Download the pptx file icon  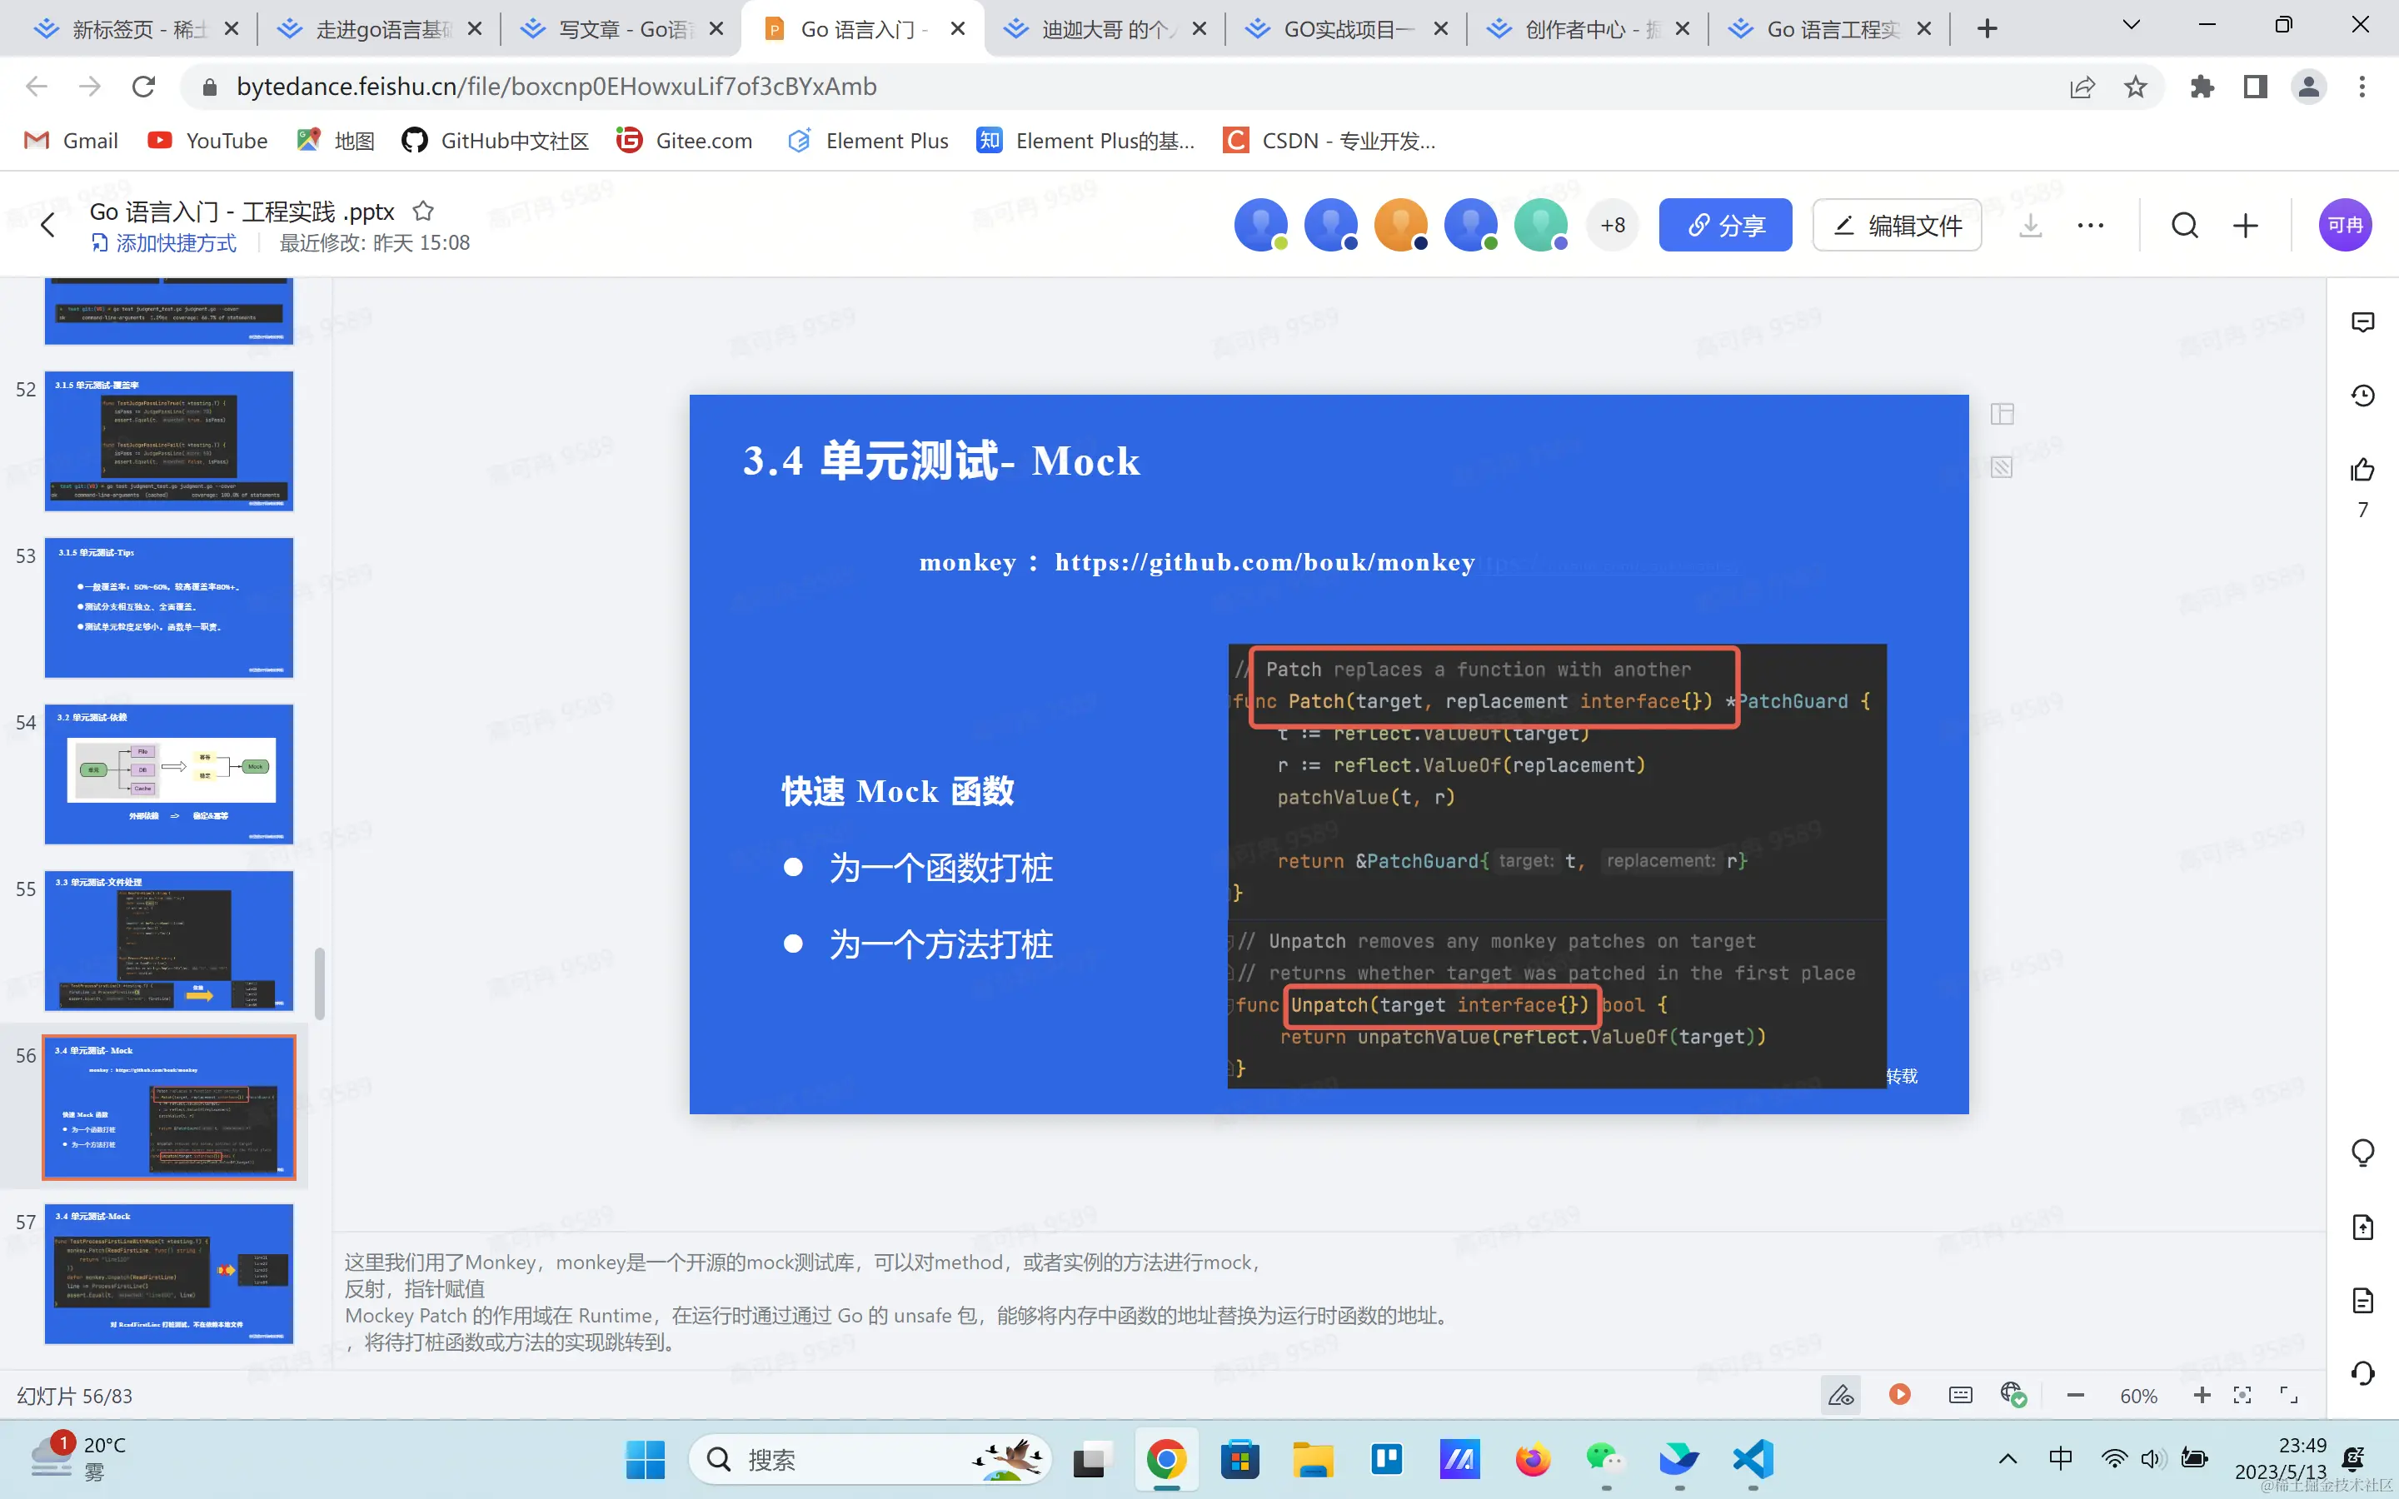tap(2030, 225)
